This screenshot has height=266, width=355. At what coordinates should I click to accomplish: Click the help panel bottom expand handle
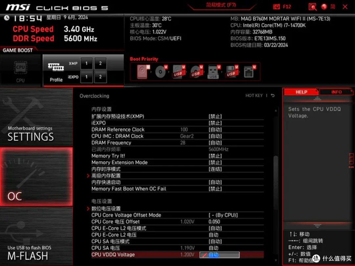pyautogui.click(x=317, y=226)
